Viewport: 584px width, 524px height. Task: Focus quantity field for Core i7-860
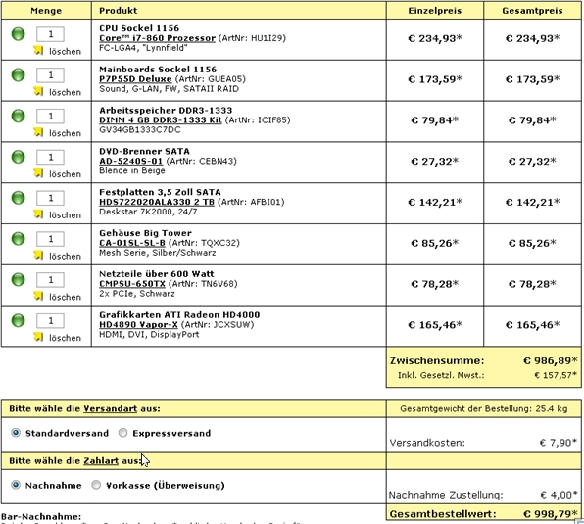point(50,34)
